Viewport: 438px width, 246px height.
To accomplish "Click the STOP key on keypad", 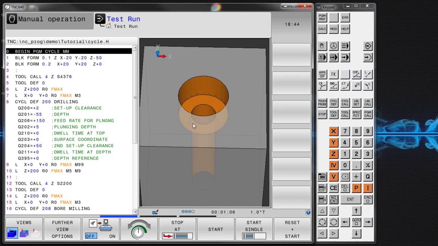I will 322,114.
